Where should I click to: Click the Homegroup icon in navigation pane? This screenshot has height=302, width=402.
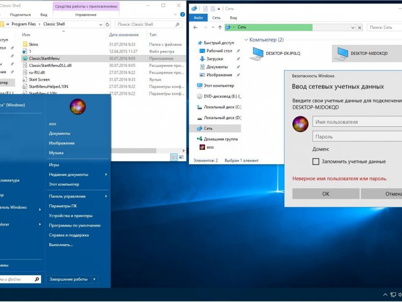199,139
